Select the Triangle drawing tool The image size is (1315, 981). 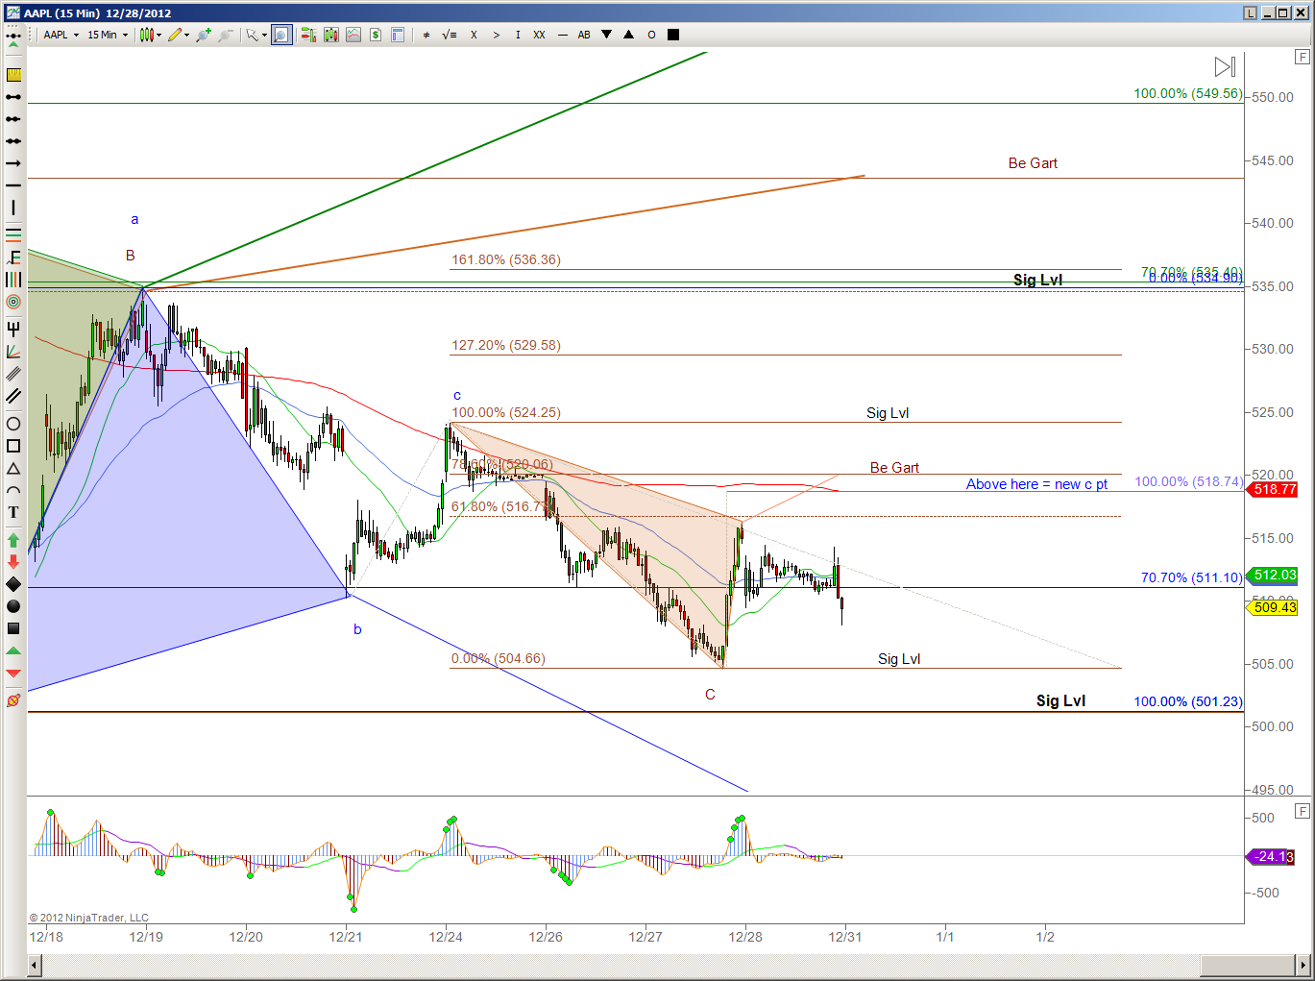pyautogui.click(x=13, y=469)
